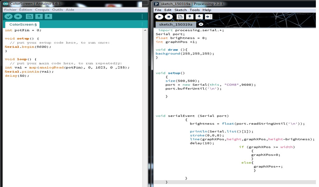Click the Arduino editor scrollbar up arrow
Image resolution: width=319 pixels, height=187 pixels.
pyautogui.click(x=145, y=30)
